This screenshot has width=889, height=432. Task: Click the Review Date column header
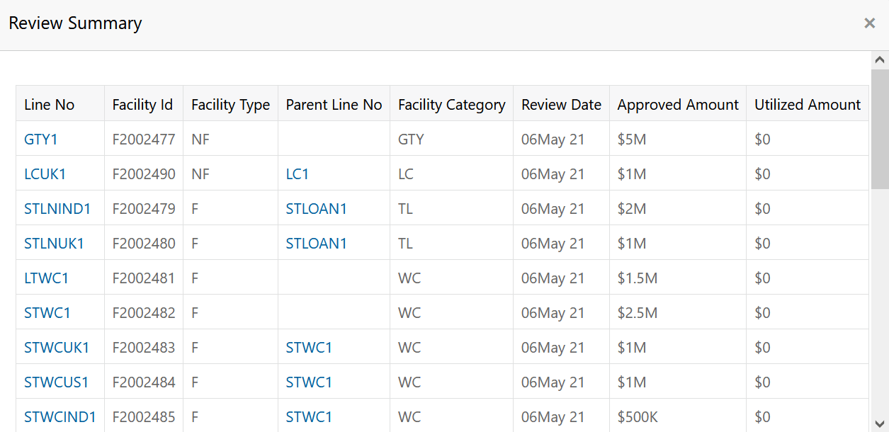pos(561,105)
